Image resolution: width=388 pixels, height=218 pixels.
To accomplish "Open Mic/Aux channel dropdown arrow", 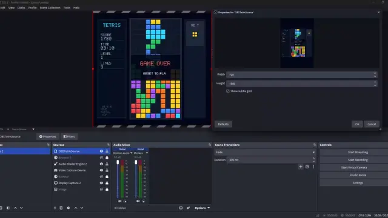I will [x=147, y=153].
